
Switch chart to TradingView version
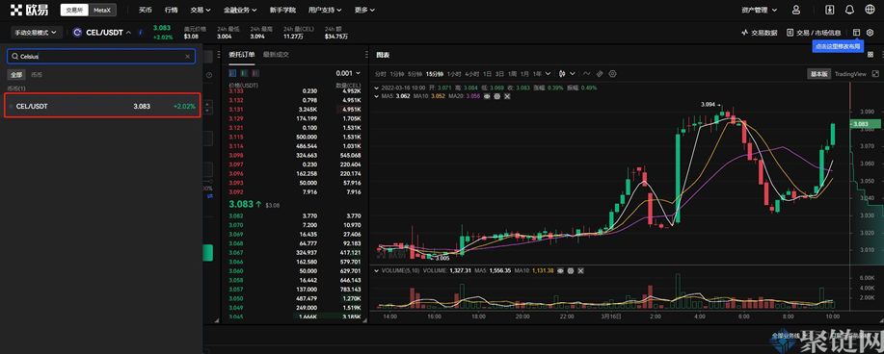pos(850,74)
